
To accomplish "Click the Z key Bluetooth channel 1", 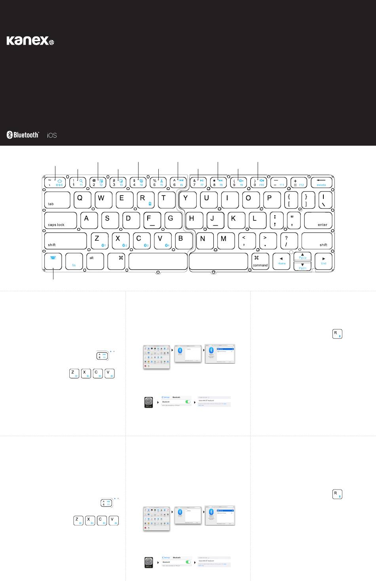I will 99,241.
